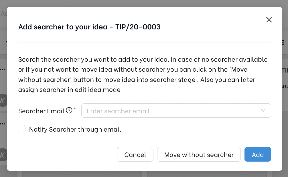Enable Notify Searcher through email checkbox
288x177 pixels.
click(x=22, y=129)
